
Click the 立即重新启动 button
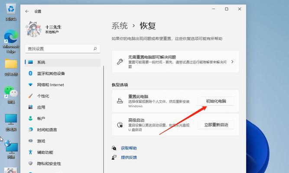216,125
